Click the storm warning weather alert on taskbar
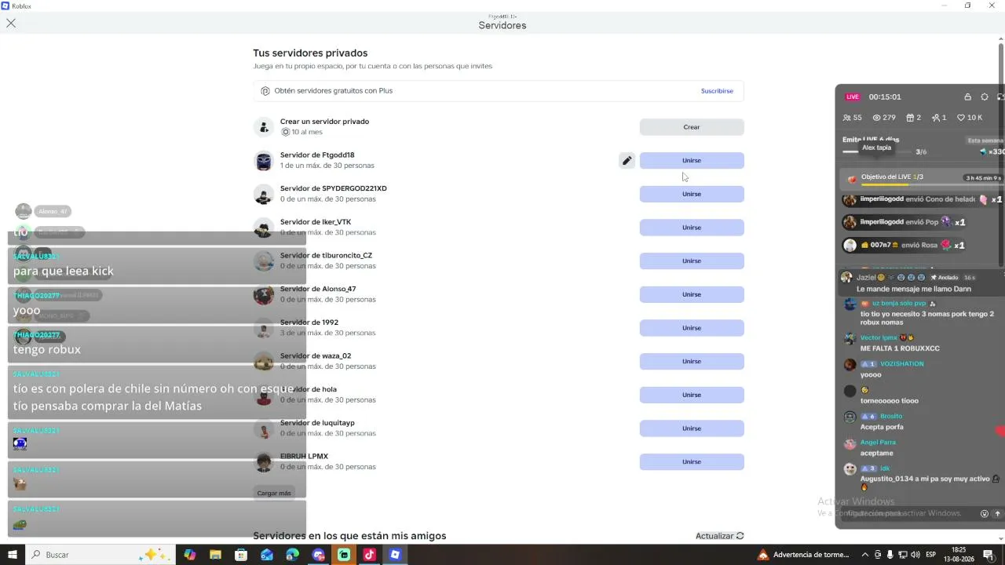The image size is (1005, 565). [x=803, y=555]
